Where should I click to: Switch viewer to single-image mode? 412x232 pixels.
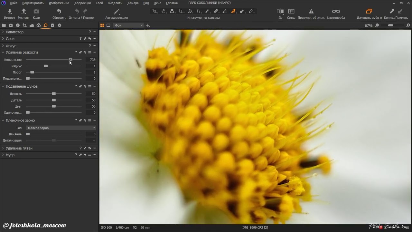click(108, 25)
